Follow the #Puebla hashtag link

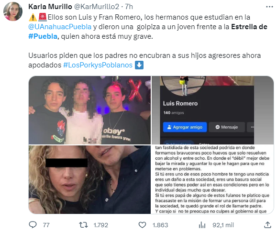tap(43, 36)
